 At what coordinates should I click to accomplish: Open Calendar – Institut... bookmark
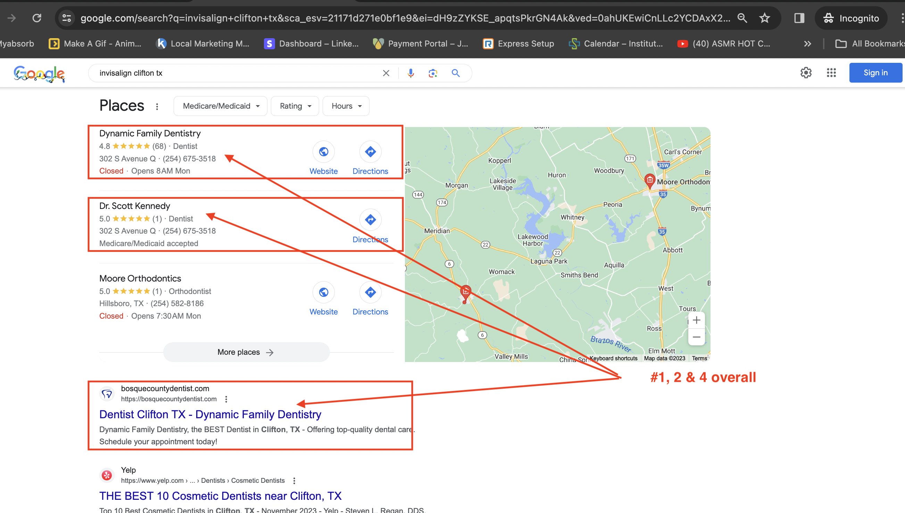pyautogui.click(x=616, y=44)
